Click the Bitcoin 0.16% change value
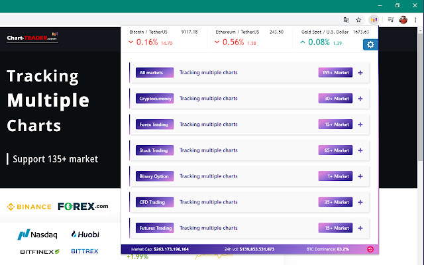 [147, 42]
